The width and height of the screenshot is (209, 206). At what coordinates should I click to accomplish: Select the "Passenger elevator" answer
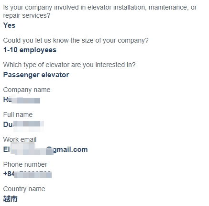tap(36, 75)
